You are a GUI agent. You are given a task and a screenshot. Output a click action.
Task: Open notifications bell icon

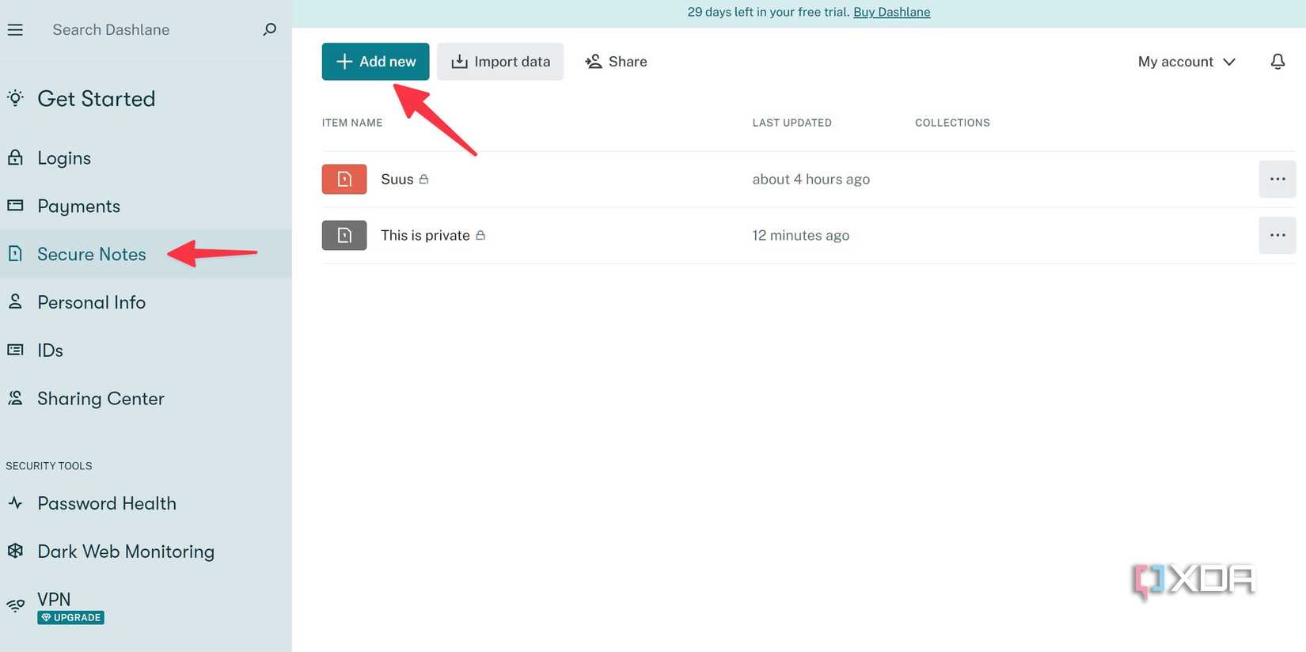(x=1278, y=62)
